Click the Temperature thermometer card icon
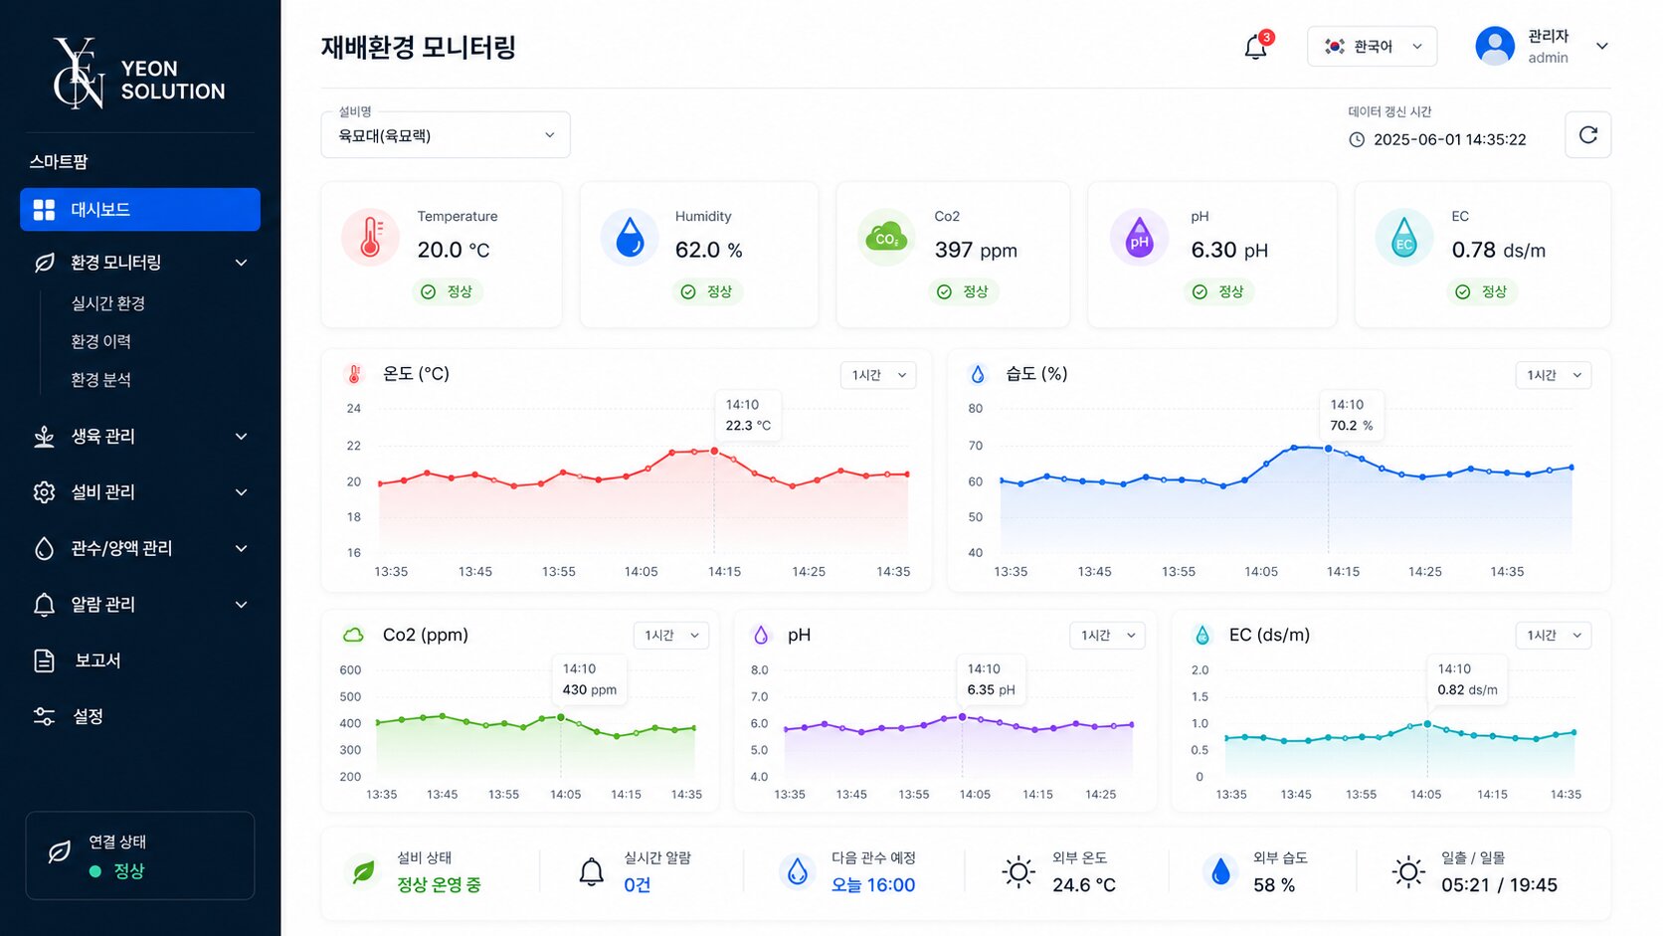 coord(370,238)
